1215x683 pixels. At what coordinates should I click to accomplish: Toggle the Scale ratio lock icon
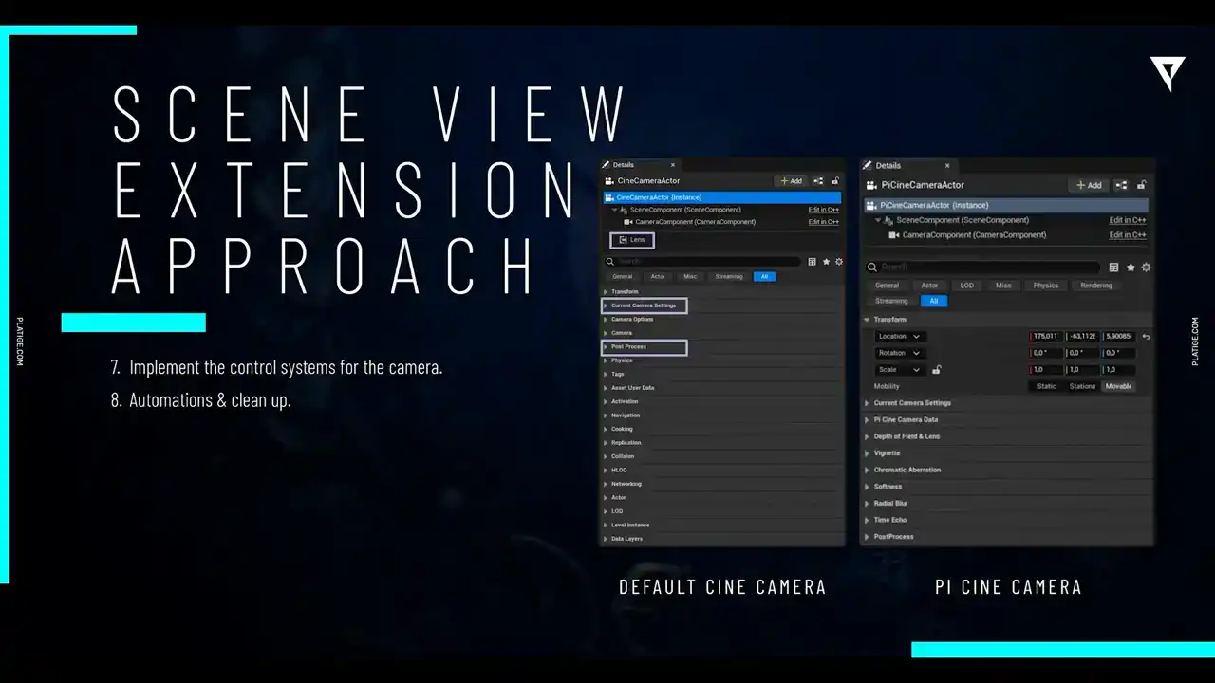tap(937, 370)
